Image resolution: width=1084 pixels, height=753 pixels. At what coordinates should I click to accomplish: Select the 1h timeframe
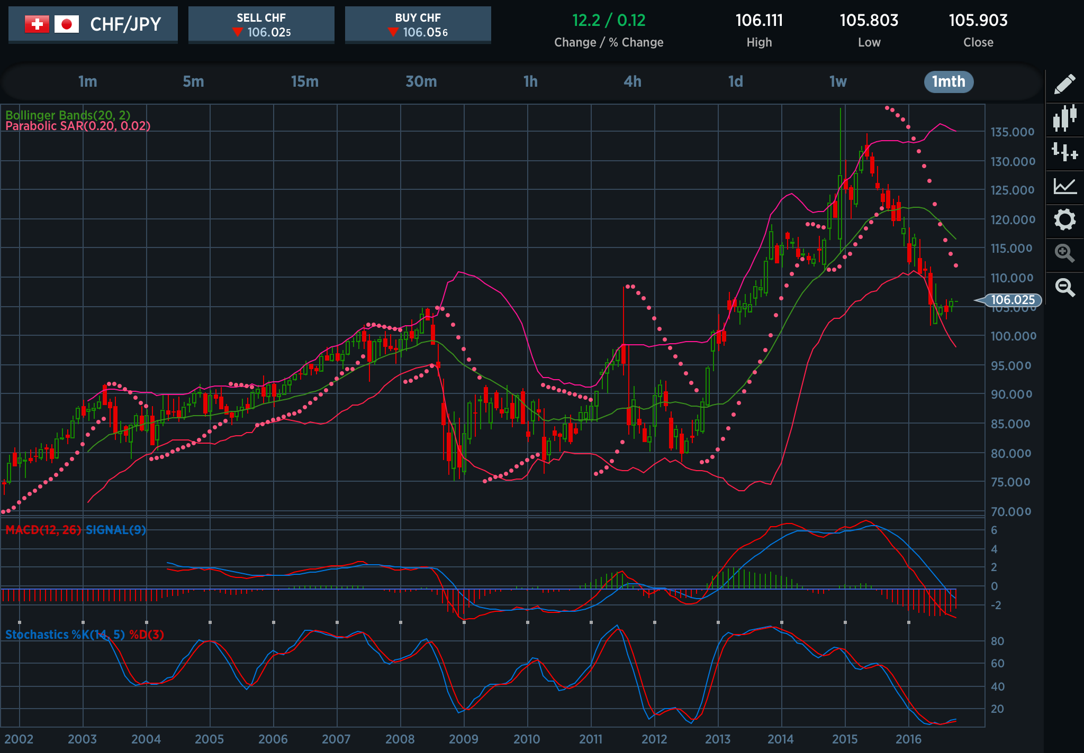530,81
